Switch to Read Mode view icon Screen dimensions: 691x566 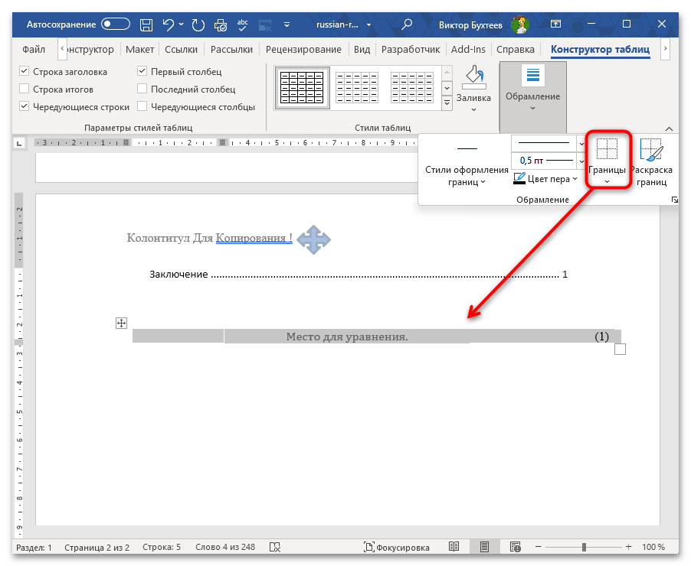coord(454,547)
